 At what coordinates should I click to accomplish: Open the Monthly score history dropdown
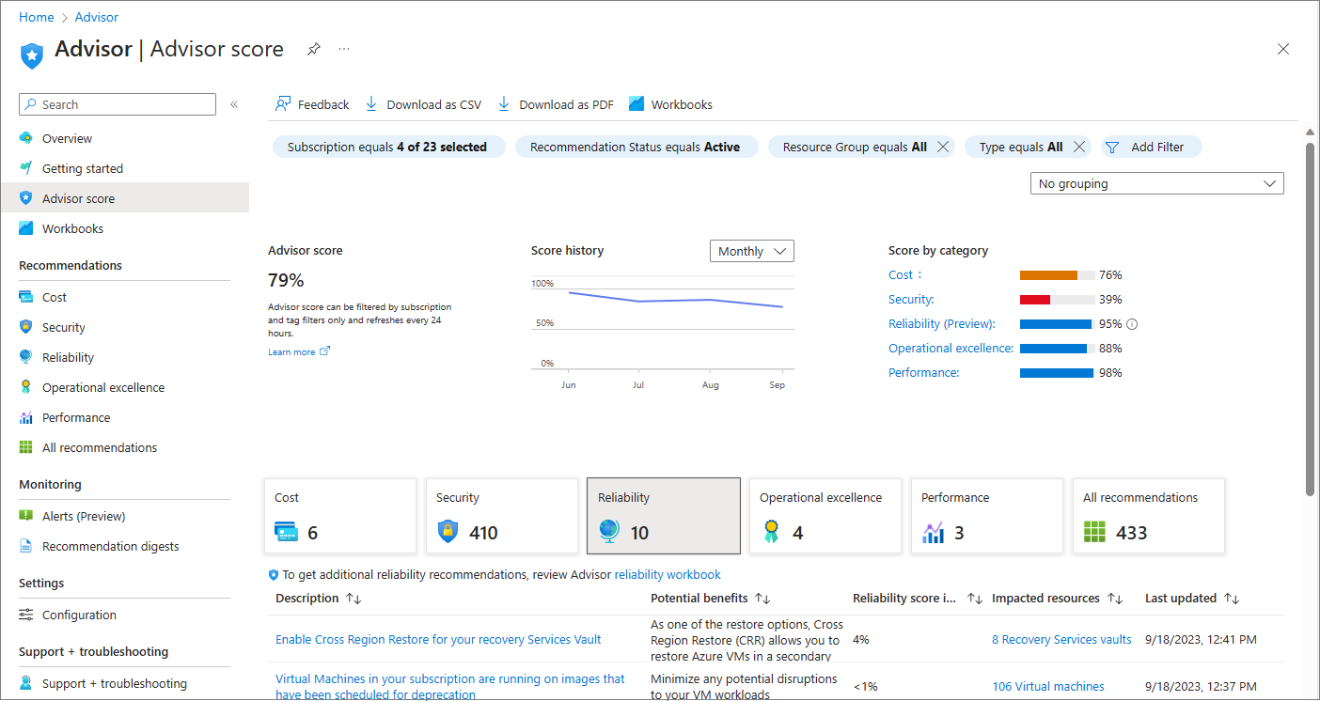[752, 251]
